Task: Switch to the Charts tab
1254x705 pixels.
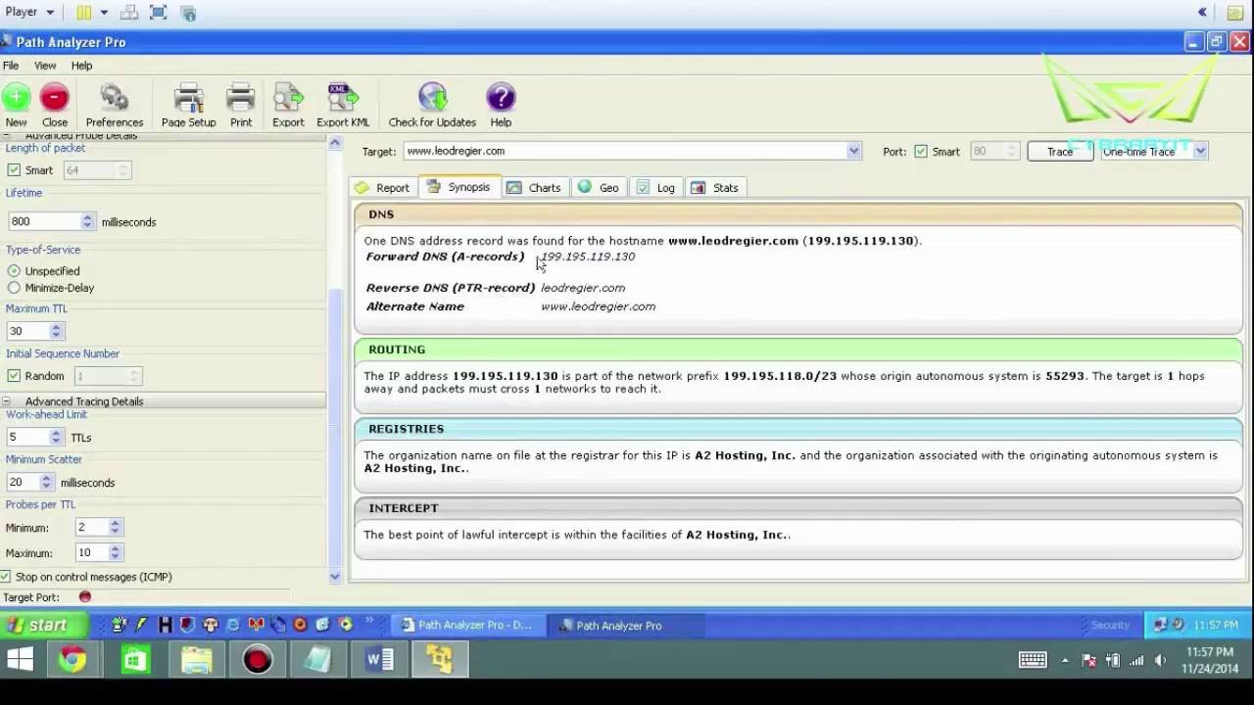Action: [x=535, y=187]
